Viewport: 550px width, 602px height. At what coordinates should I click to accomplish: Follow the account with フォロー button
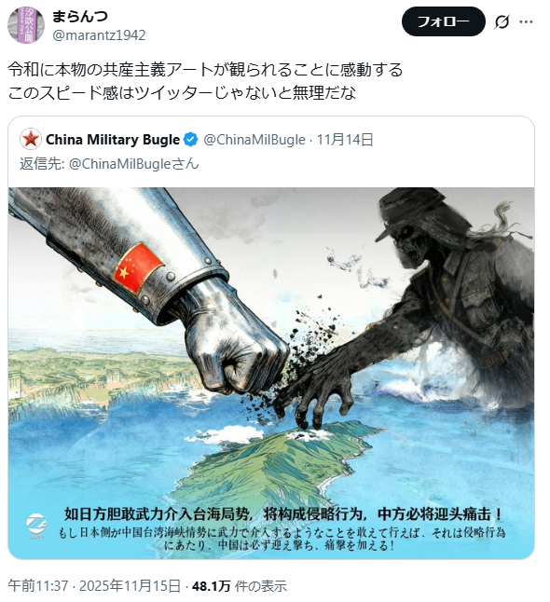point(443,21)
